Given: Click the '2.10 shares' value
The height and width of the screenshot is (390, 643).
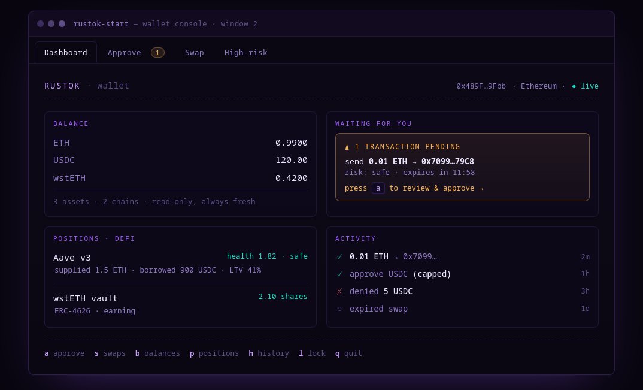Looking at the screenshot, I should [283, 297].
